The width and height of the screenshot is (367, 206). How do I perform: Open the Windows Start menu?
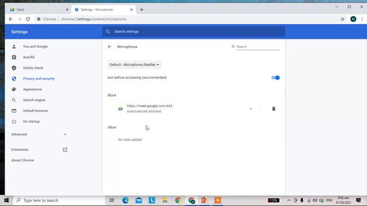pos(6,200)
